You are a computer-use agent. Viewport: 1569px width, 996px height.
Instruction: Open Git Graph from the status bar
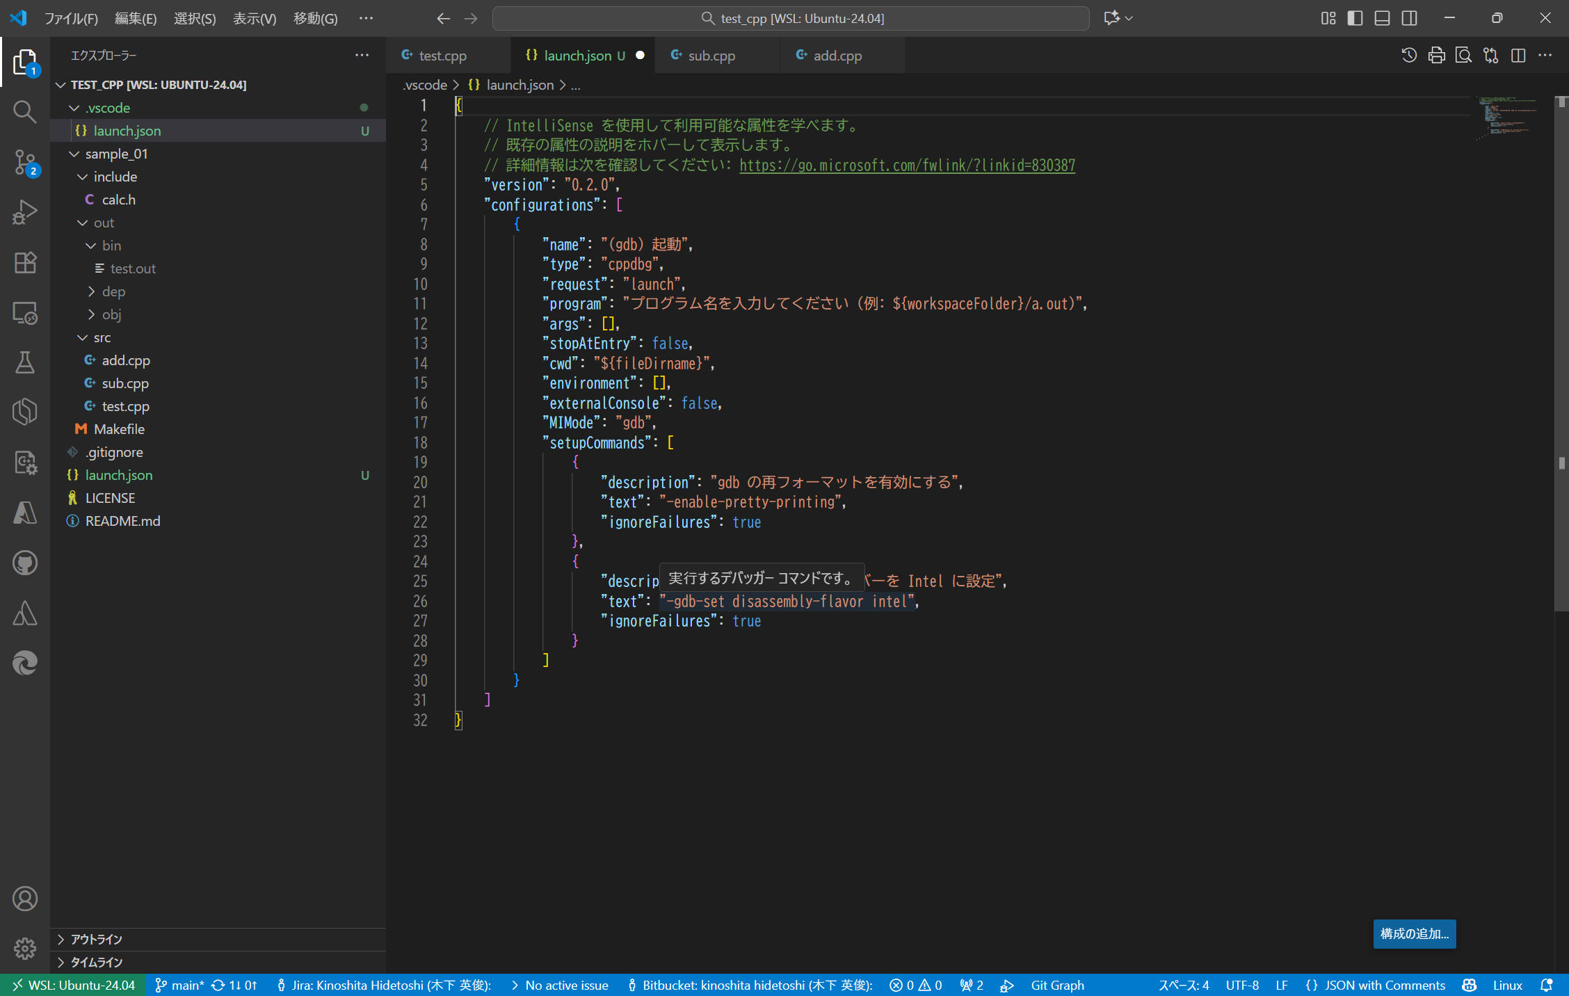[1057, 985]
